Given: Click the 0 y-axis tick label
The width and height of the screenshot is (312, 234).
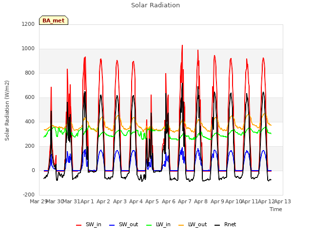Looking at the screenshot, I should [33, 170].
